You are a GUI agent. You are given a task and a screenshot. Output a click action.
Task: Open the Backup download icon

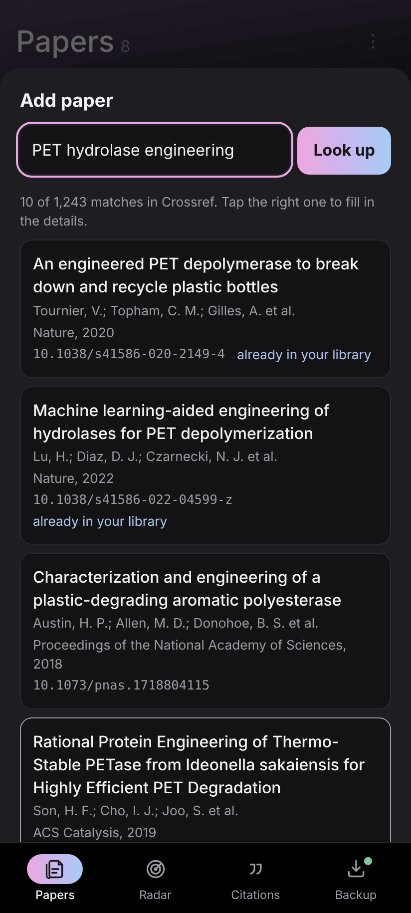pos(356,869)
